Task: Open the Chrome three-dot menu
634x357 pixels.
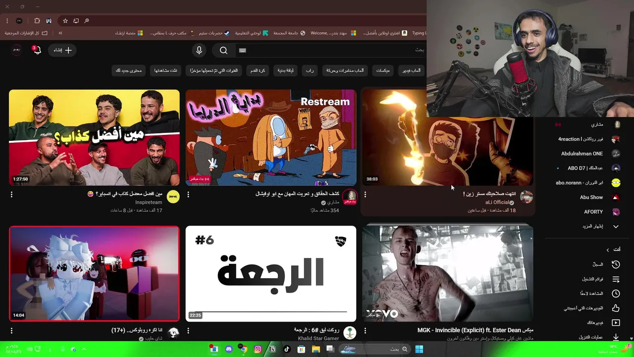Action: (x=7, y=21)
